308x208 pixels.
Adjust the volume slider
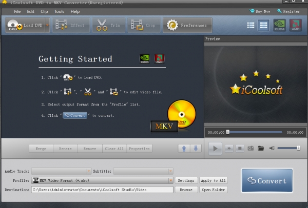[x=288, y=148]
